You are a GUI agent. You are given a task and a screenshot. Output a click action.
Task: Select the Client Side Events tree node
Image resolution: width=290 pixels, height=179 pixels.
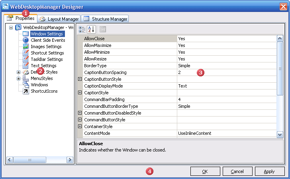[48, 40]
